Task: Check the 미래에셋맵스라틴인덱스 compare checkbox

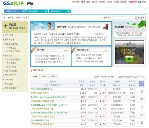Action: (x=142, y=107)
